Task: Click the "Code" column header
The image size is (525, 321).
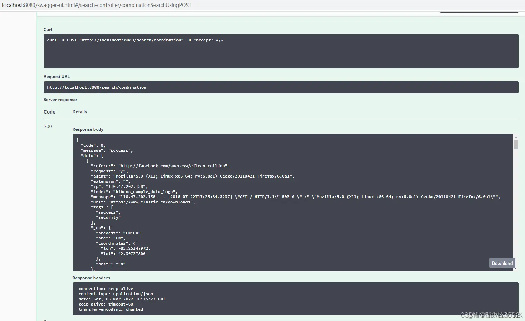Action: 50,112
